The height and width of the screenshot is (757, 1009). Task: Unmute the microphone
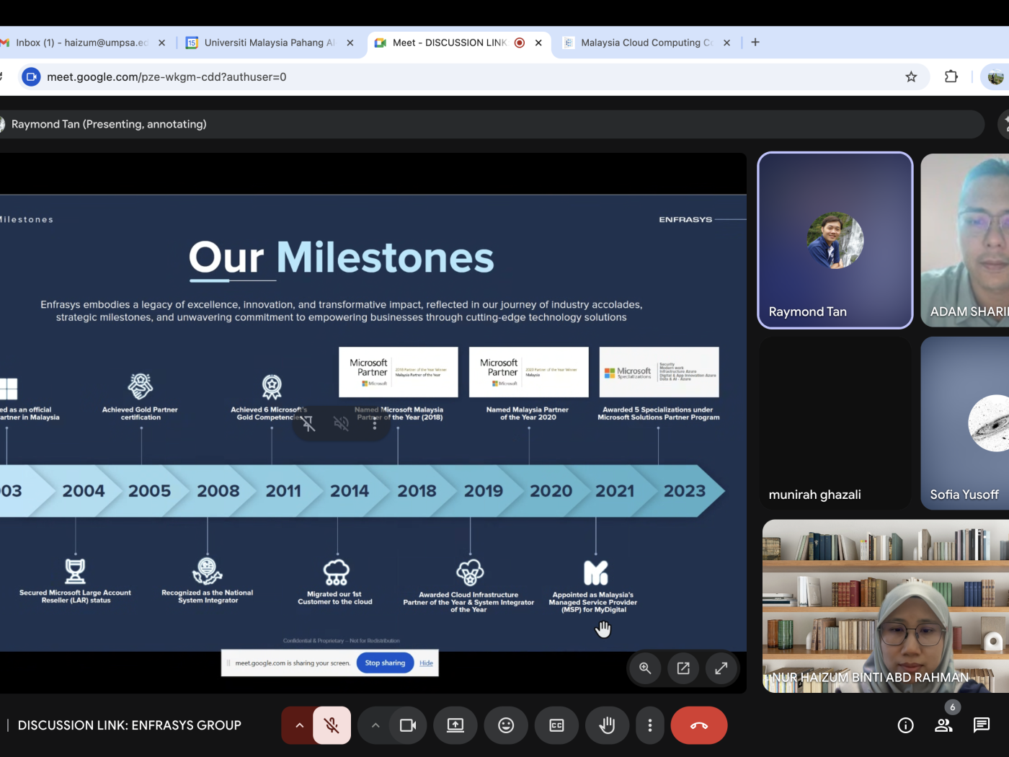pyautogui.click(x=332, y=725)
